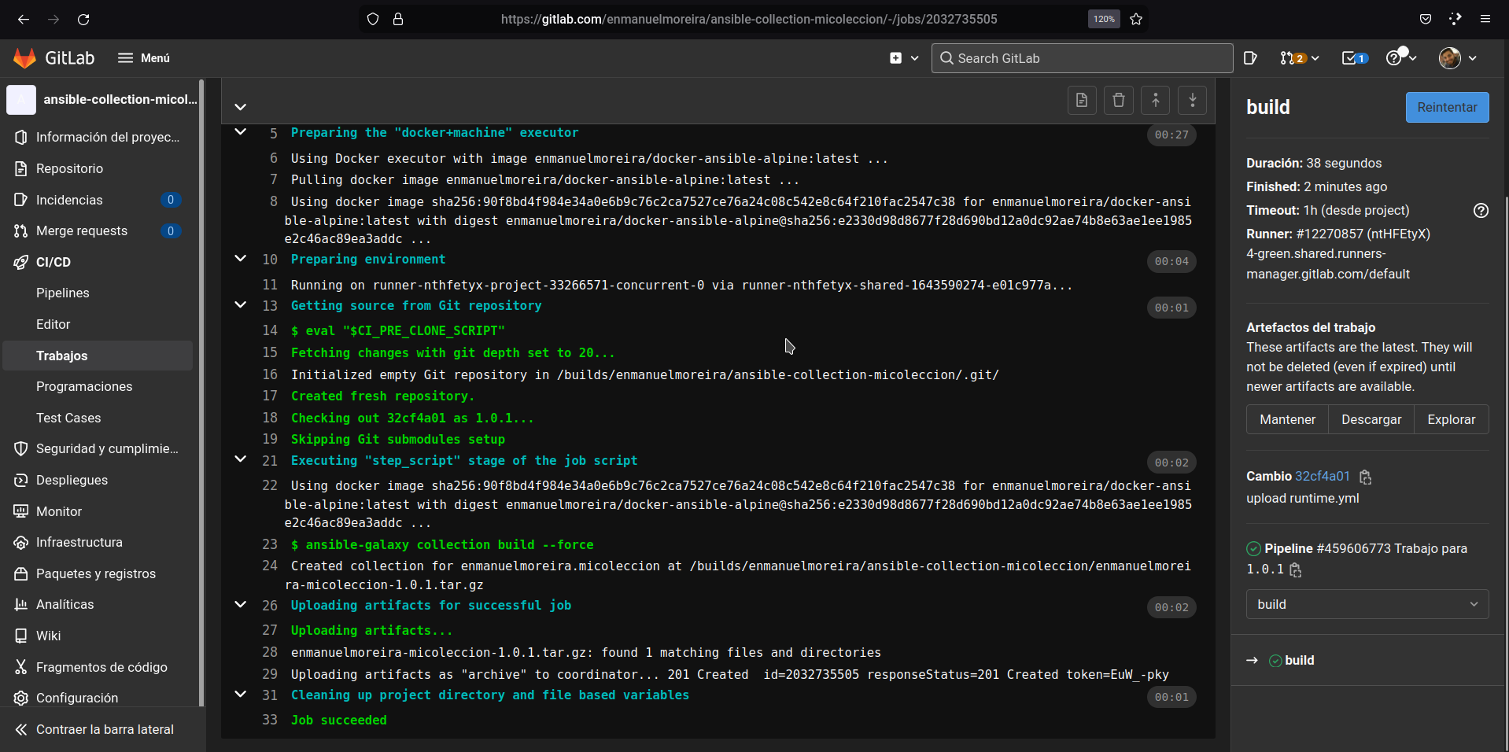Open Despliegues in the sidebar
Viewport: 1509px width, 752px height.
pos(98,480)
